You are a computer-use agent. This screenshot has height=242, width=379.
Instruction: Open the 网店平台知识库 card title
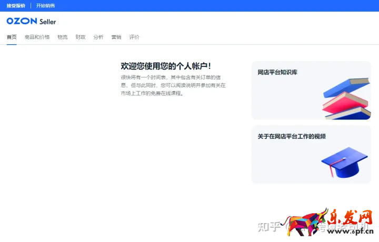[277, 72]
